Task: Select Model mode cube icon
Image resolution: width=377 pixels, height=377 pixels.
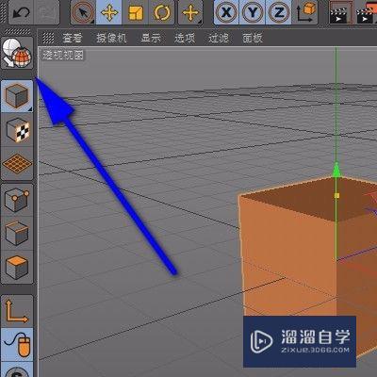Action: point(17,96)
